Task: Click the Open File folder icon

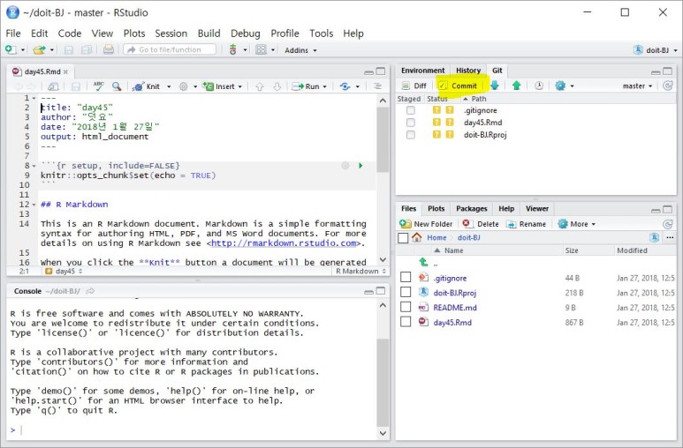Action: (39, 50)
